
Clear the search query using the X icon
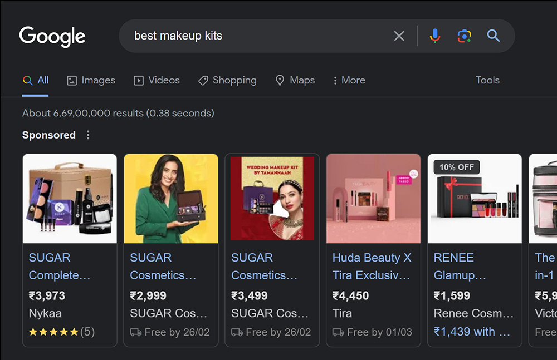point(399,36)
